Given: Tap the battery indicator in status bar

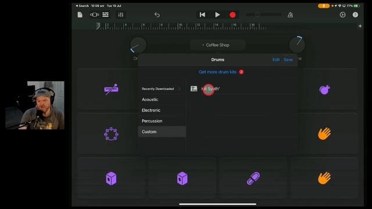Looking at the screenshot, I should click(356, 6).
